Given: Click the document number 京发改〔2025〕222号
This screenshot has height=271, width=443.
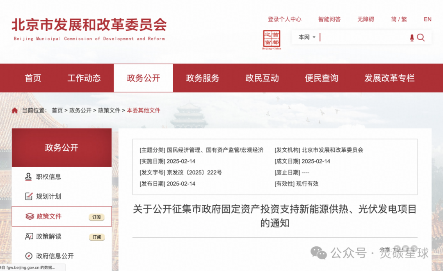Looking at the screenshot, I should (x=194, y=172).
